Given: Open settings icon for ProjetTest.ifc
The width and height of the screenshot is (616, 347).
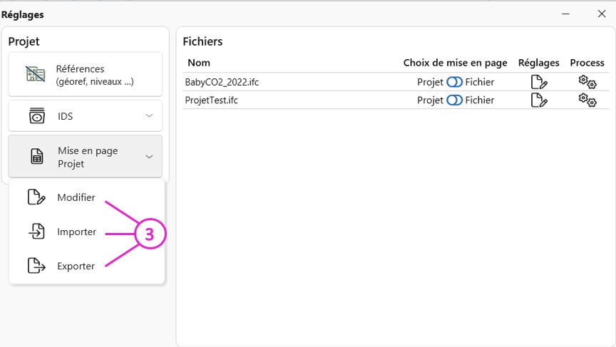Looking at the screenshot, I should tap(539, 100).
